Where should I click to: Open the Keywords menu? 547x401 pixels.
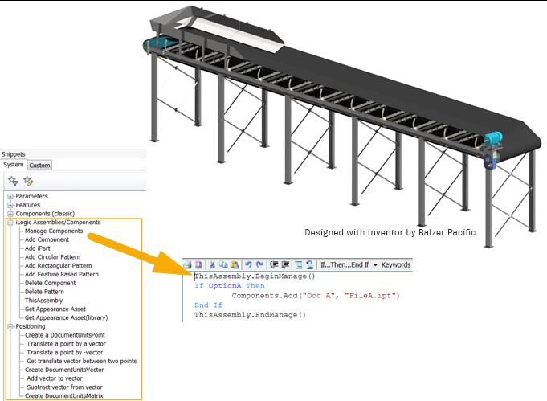coord(396,265)
